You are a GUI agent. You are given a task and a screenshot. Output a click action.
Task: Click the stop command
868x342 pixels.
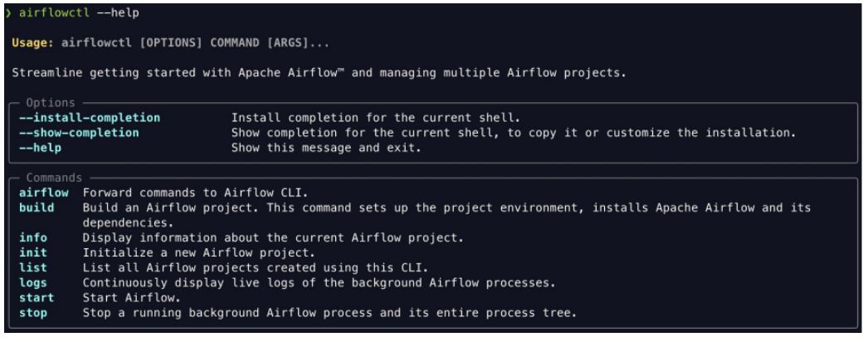click(x=33, y=313)
